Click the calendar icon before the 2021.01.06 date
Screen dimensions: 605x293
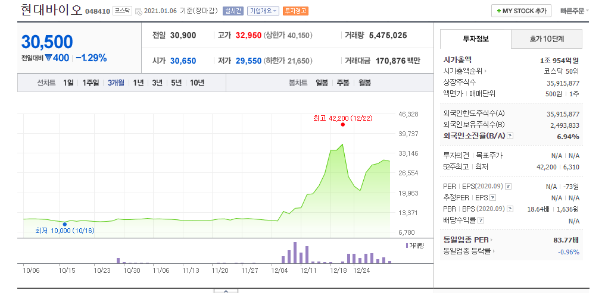pyautogui.click(x=138, y=11)
